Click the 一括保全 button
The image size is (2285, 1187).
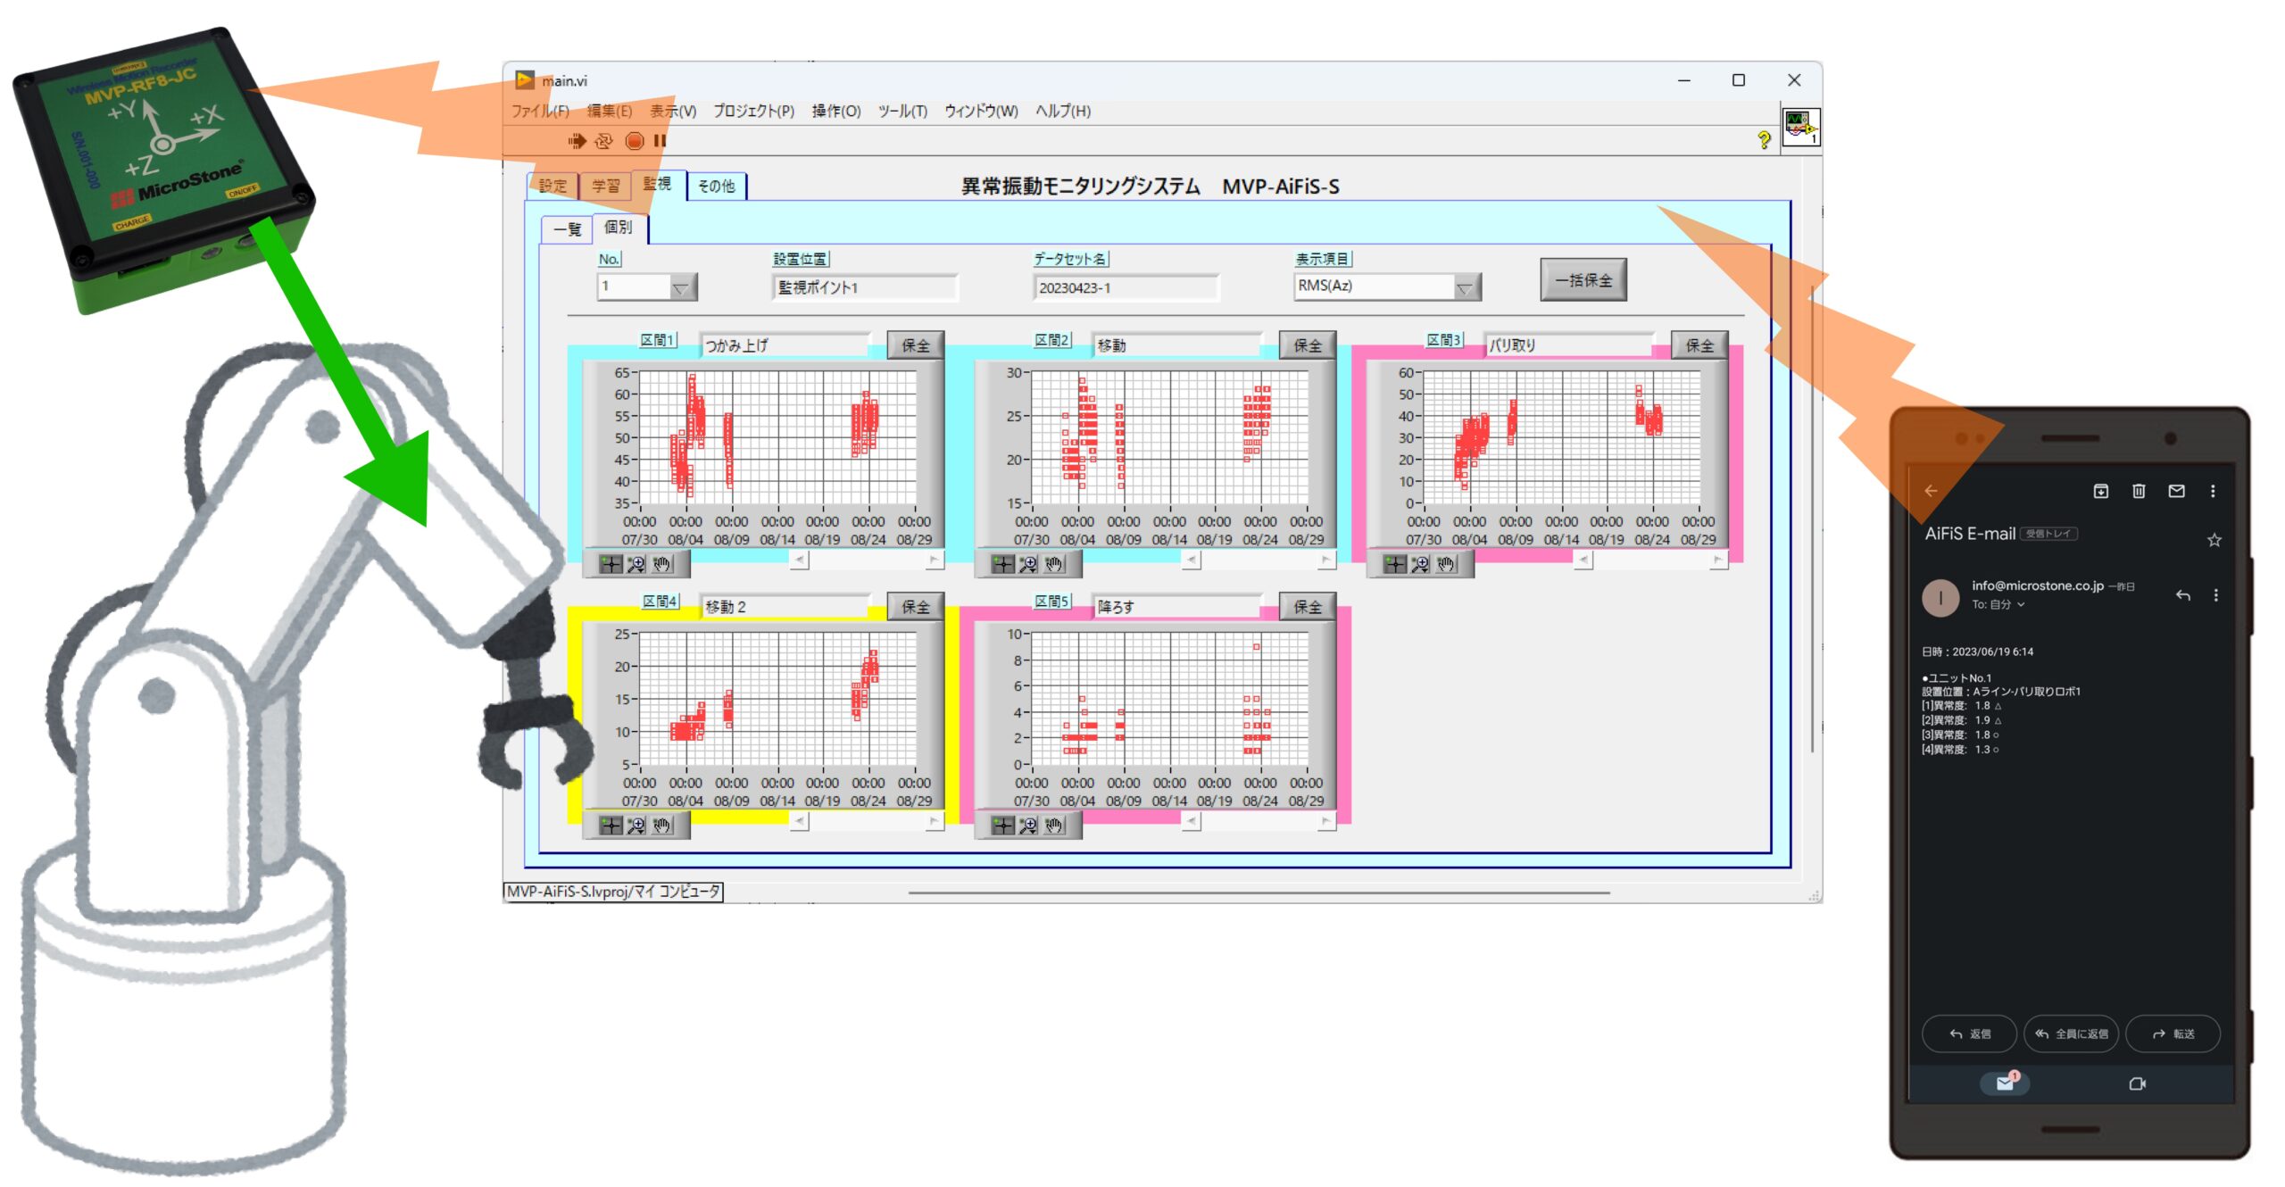click(1583, 280)
